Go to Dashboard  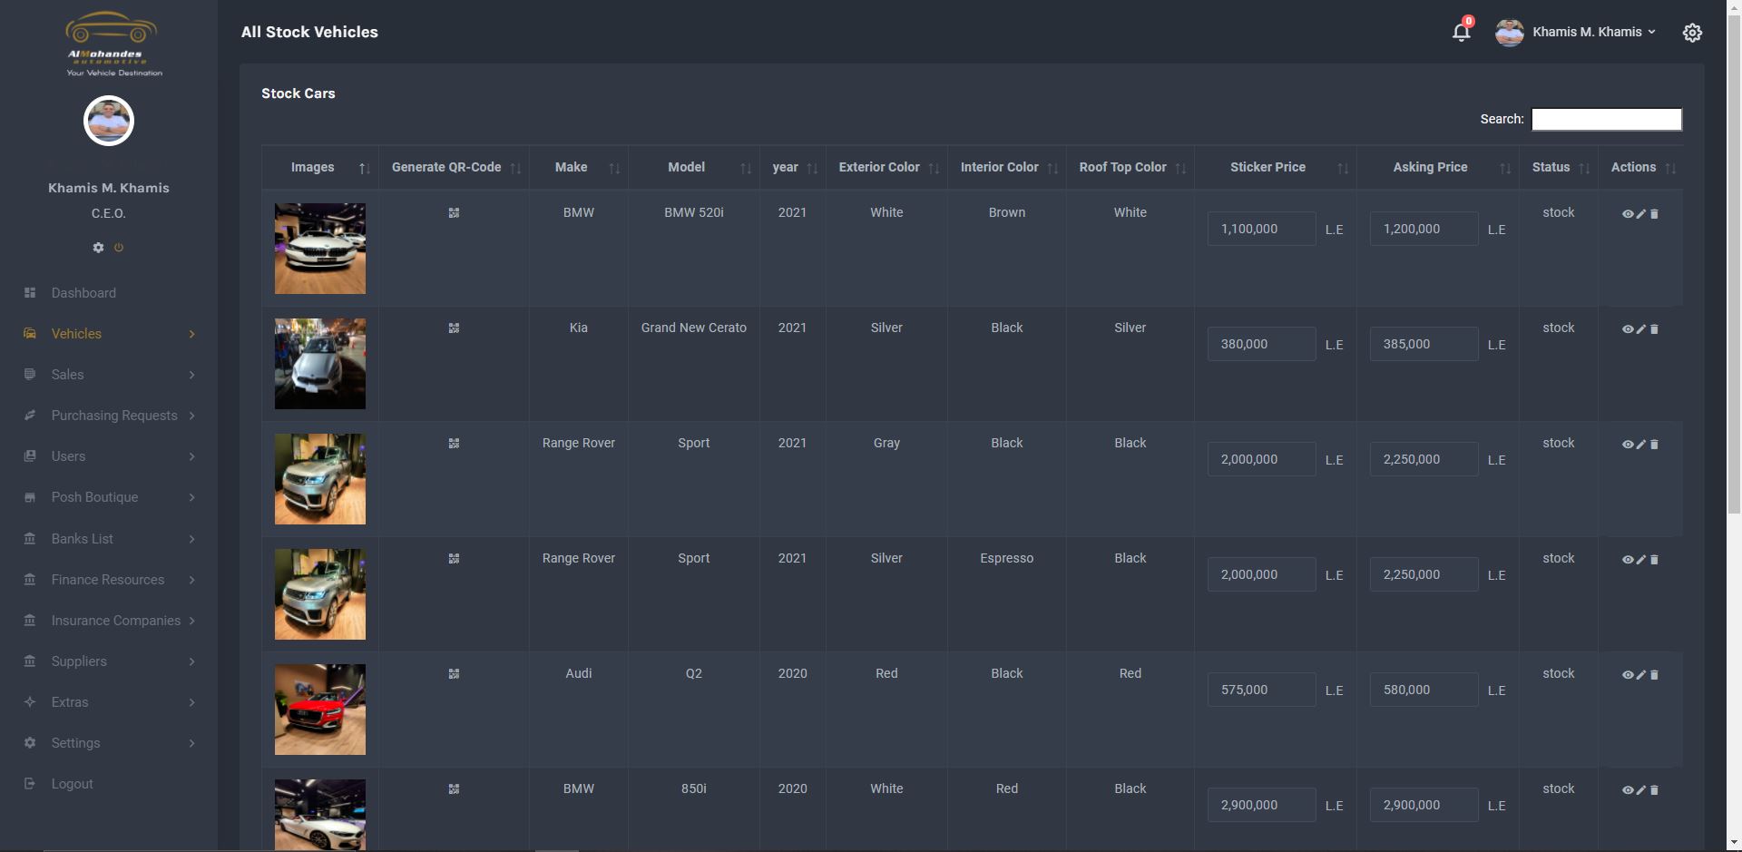point(109,293)
